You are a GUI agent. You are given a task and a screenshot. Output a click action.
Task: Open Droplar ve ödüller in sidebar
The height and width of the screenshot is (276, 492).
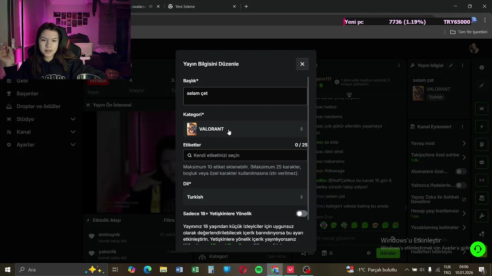click(x=38, y=106)
